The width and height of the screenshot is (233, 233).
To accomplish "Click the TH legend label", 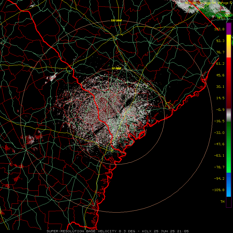I will 222,202.
